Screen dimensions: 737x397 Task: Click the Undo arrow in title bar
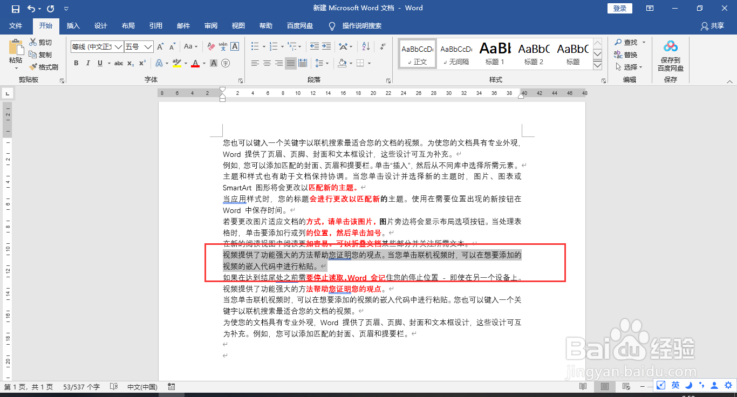31,9
